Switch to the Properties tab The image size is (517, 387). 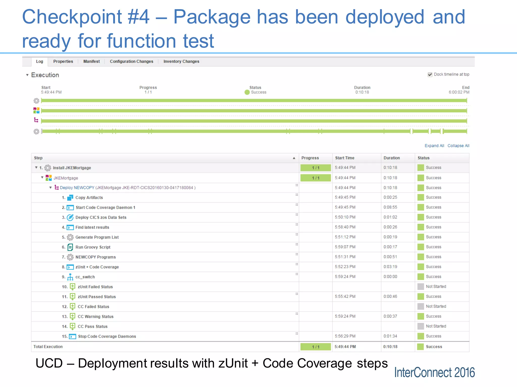[x=63, y=61]
